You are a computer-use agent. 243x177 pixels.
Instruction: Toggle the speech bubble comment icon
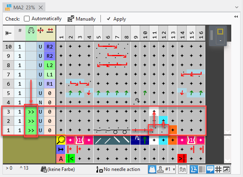pos(210,170)
